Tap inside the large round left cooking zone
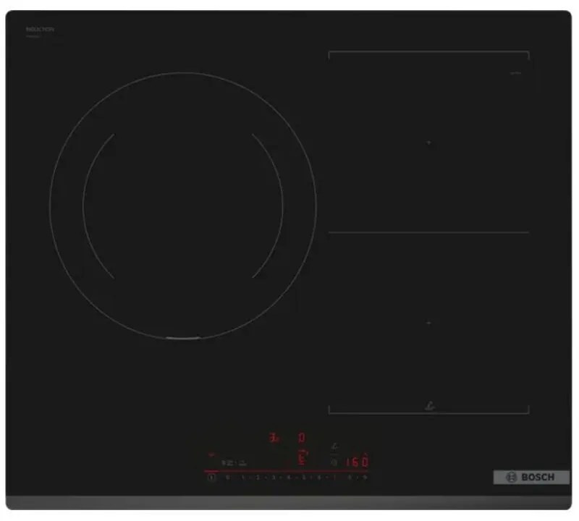The image size is (579, 521). point(182,204)
